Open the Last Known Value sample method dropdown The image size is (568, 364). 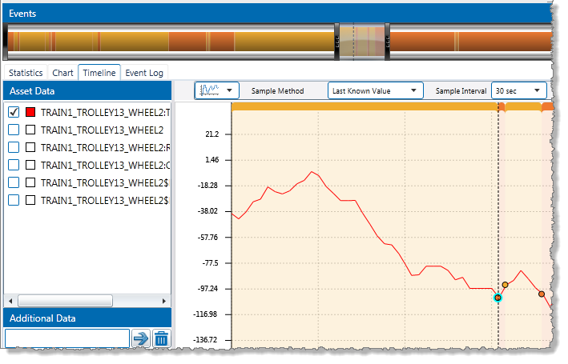tap(375, 91)
